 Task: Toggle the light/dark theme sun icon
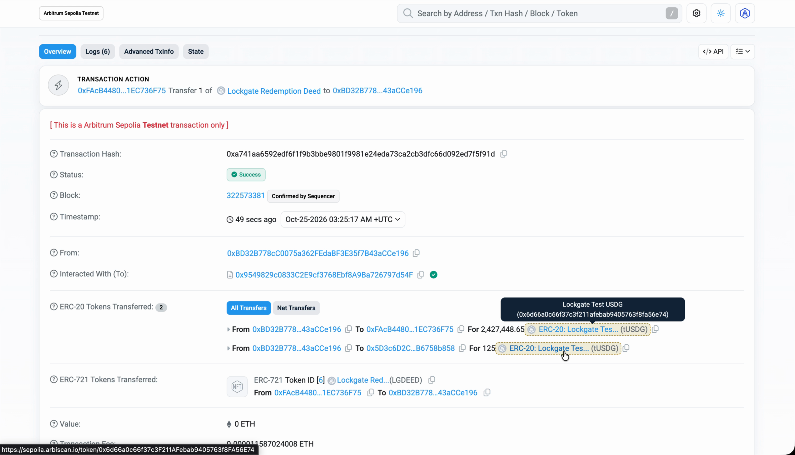click(x=721, y=13)
